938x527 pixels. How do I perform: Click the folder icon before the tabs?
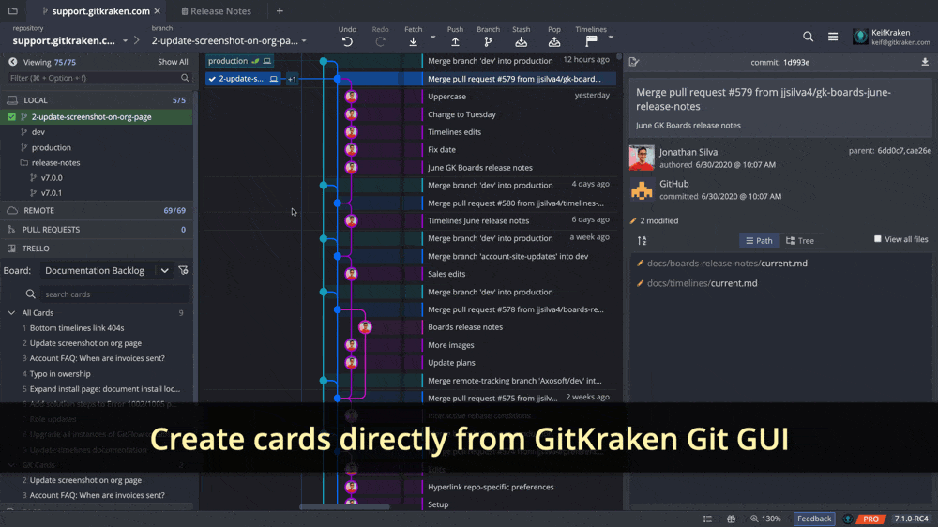point(12,10)
